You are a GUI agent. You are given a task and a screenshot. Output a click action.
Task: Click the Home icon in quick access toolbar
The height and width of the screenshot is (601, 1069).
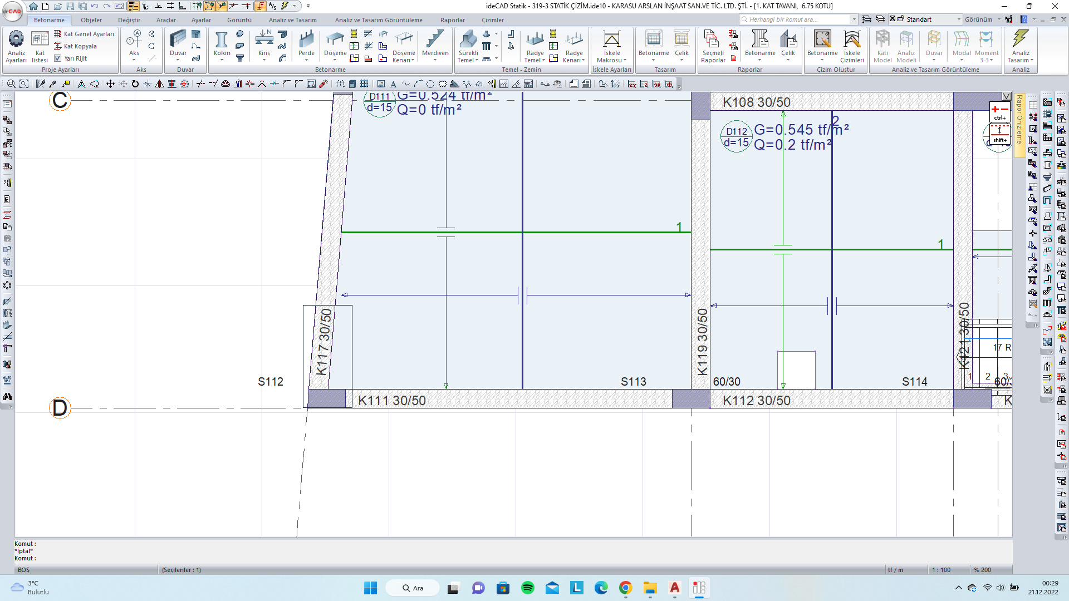tap(33, 6)
